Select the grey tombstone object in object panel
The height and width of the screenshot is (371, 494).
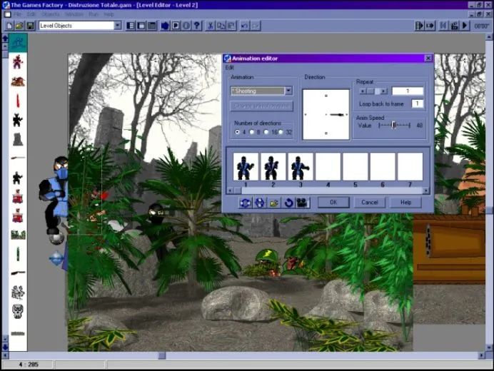(x=18, y=139)
